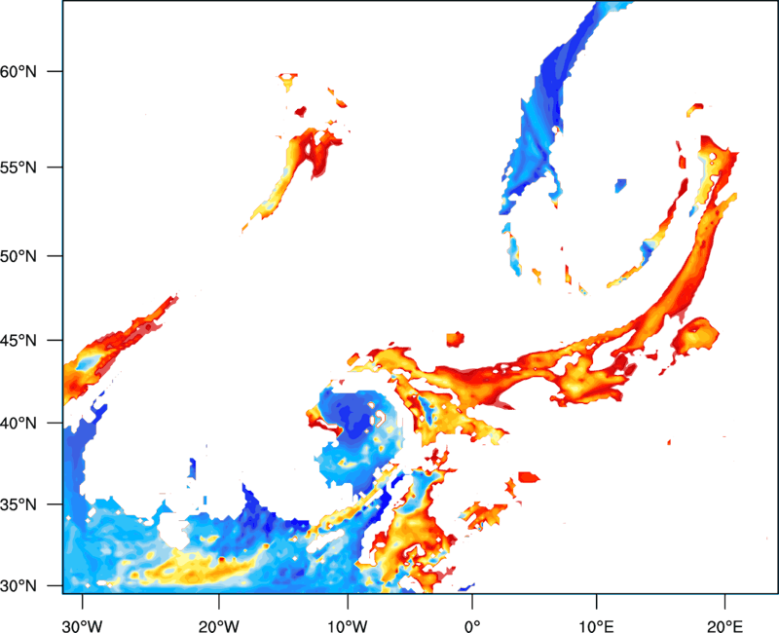This screenshot has height=633, width=779.
Task: Click the 10°W longitude label
Action: tap(348, 626)
